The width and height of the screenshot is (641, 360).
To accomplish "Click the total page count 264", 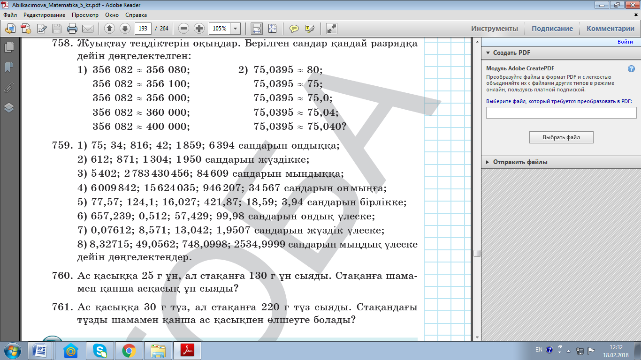I will tap(164, 29).
